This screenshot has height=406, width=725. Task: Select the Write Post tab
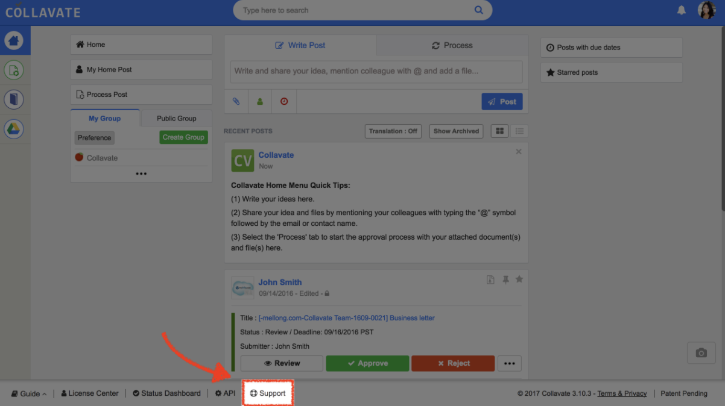pos(300,45)
